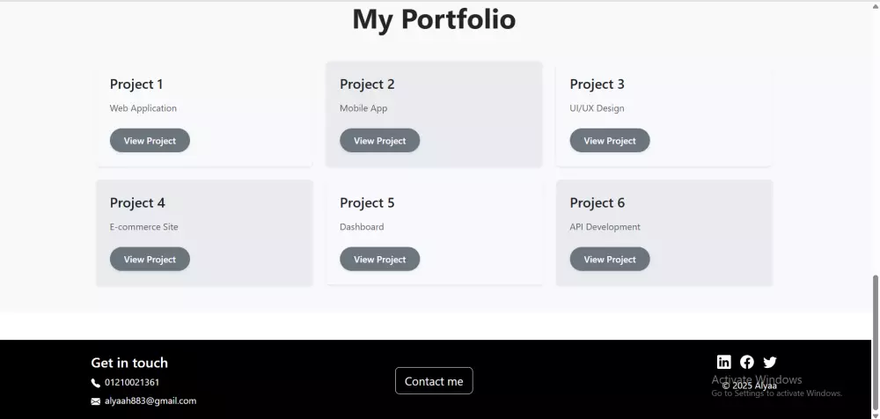This screenshot has width=880, height=419.
Task: Click the Facebook icon in footer
Action: point(747,362)
